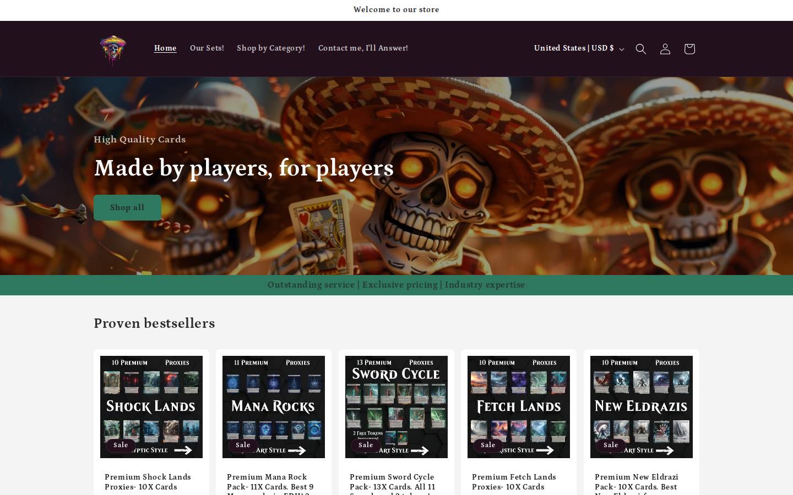The image size is (793, 495).
Task: Open the account login icon
Action: tap(665, 49)
